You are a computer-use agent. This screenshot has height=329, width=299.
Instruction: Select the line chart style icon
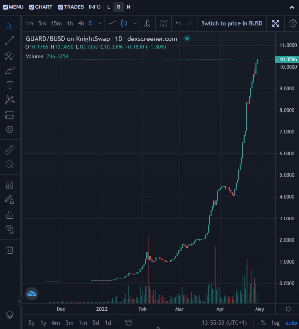(x=112, y=23)
